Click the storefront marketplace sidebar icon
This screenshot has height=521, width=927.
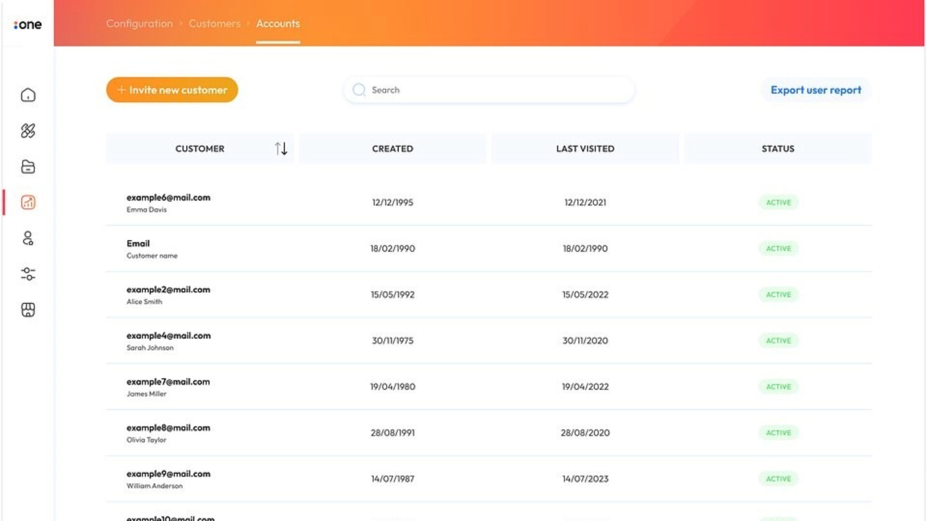click(x=28, y=311)
